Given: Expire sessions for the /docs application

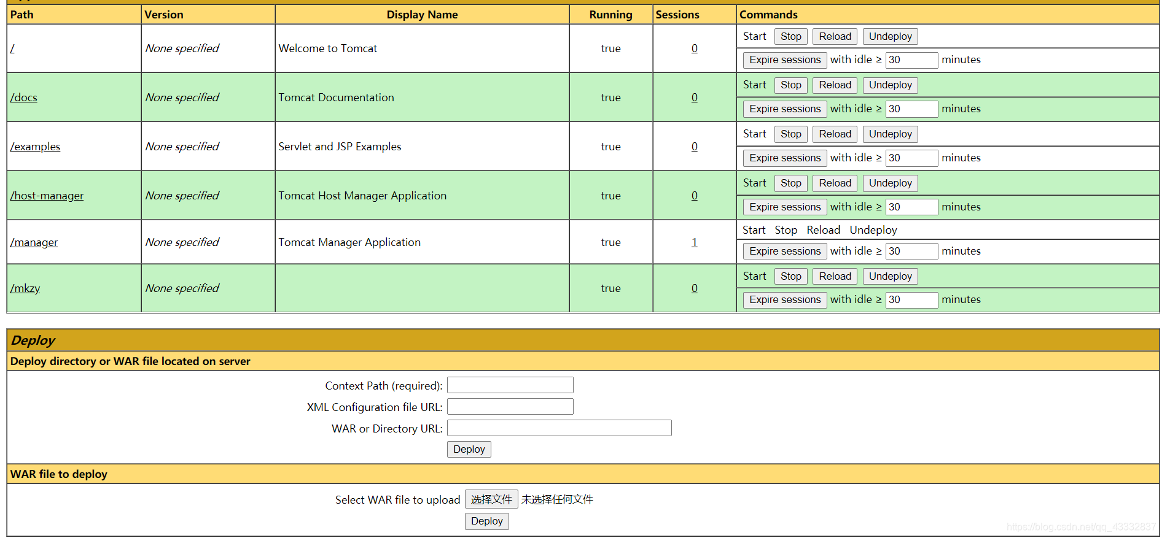Looking at the screenshot, I should 785,109.
